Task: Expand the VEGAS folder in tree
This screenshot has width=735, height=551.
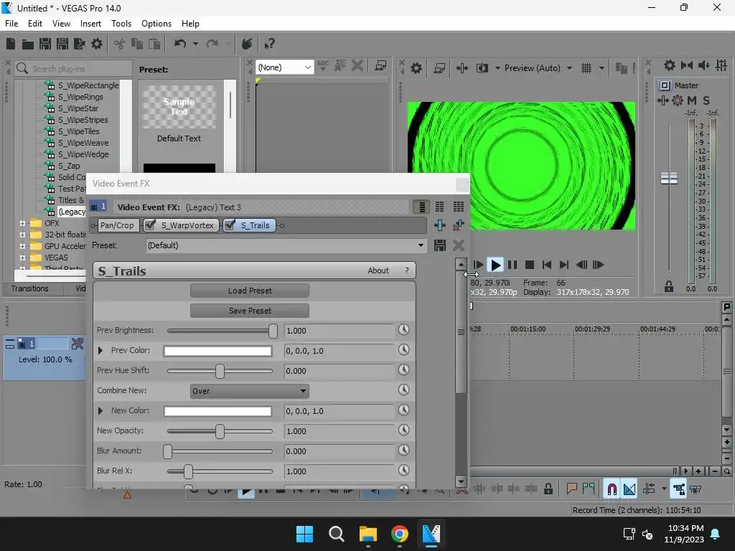Action: [22, 258]
